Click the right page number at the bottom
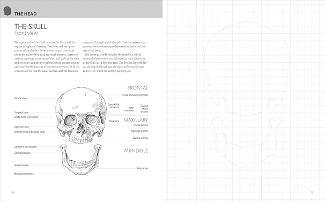The width and height of the screenshot is (325, 202). pos(312,192)
